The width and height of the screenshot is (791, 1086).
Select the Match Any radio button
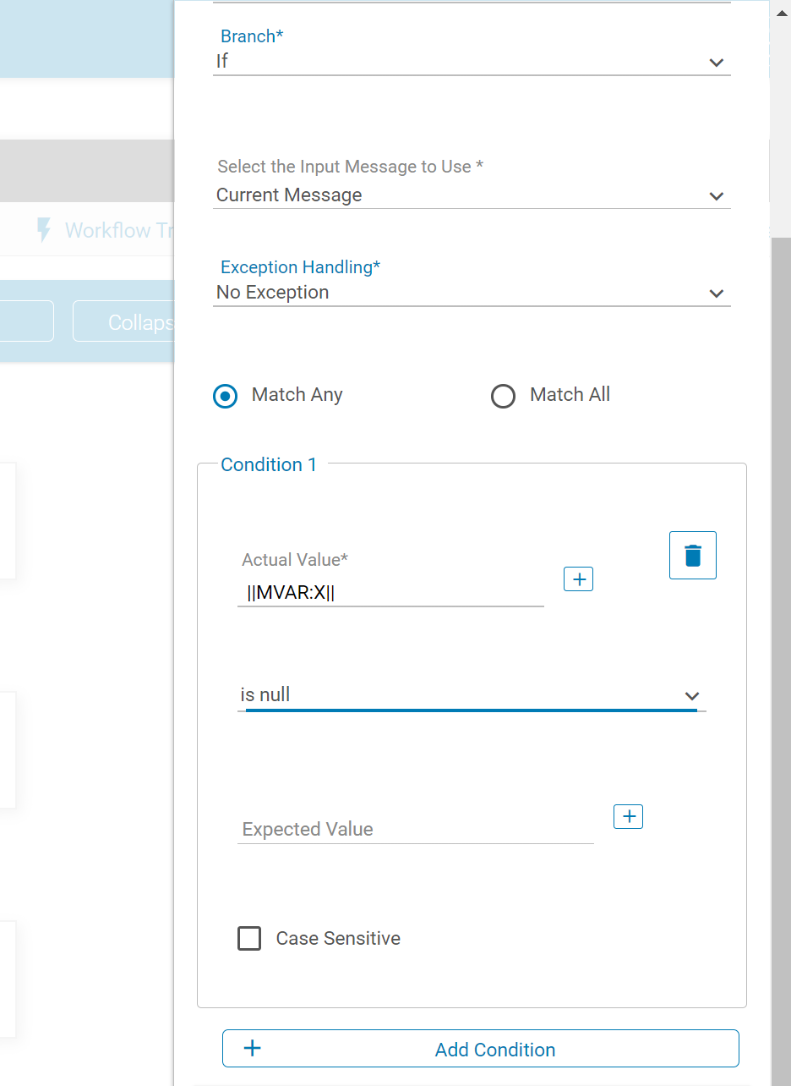tap(226, 396)
